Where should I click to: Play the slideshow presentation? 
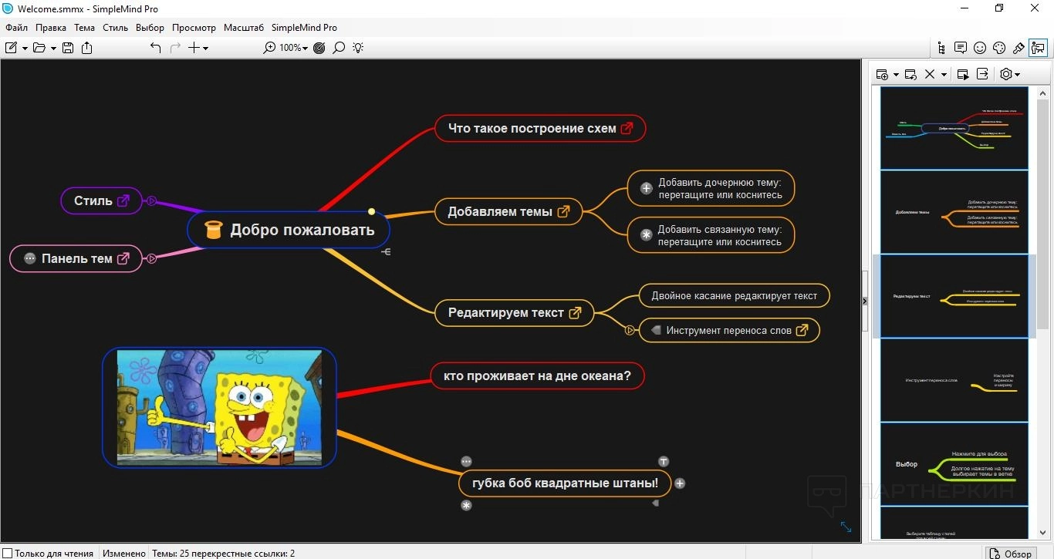click(x=963, y=74)
